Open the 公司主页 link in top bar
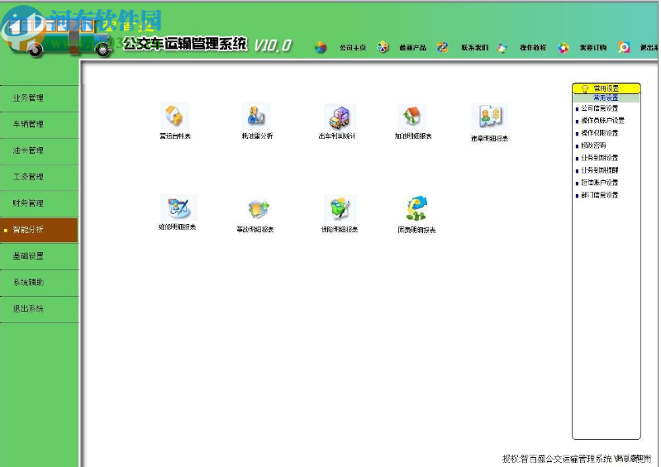 [x=353, y=48]
